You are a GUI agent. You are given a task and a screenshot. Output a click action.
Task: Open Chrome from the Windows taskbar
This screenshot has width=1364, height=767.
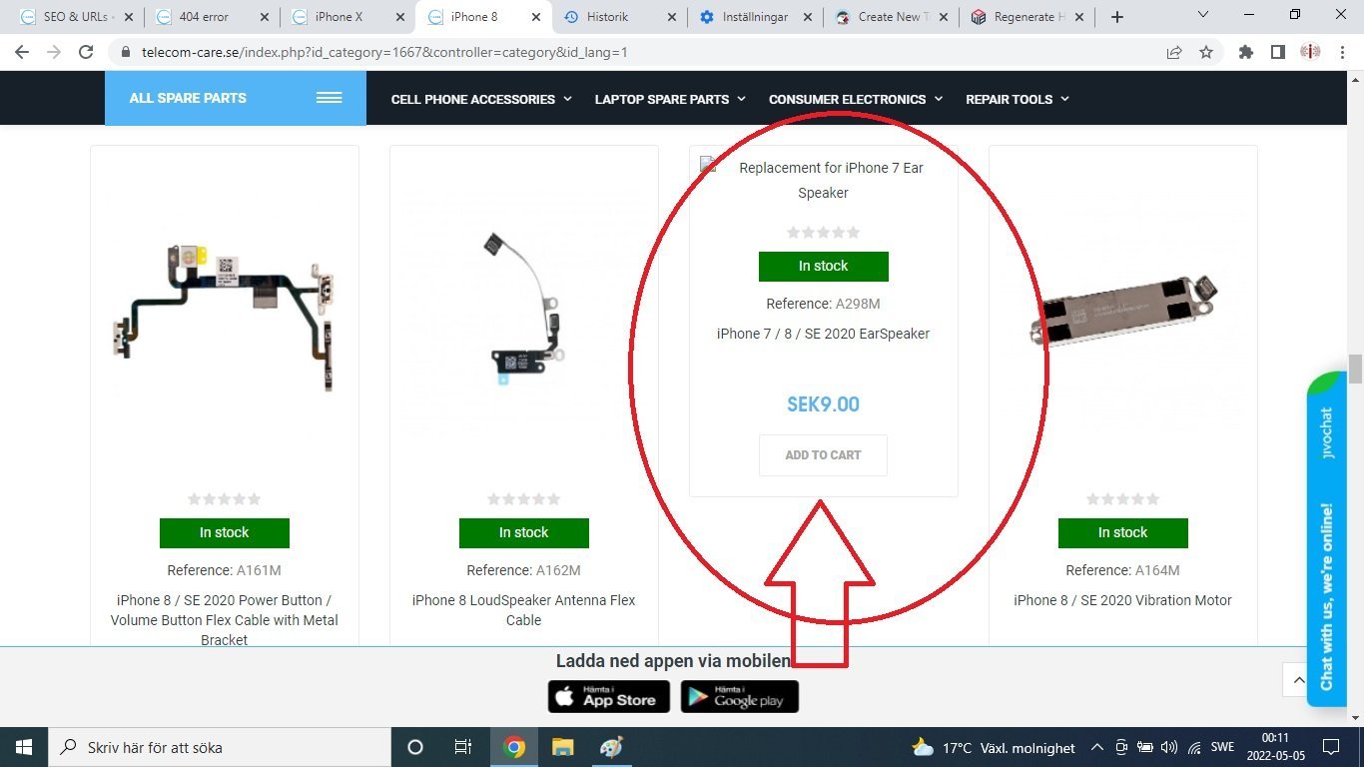coord(514,747)
